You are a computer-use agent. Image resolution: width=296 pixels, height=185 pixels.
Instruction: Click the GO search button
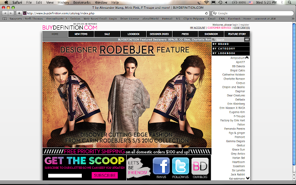[x=247, y=39]
